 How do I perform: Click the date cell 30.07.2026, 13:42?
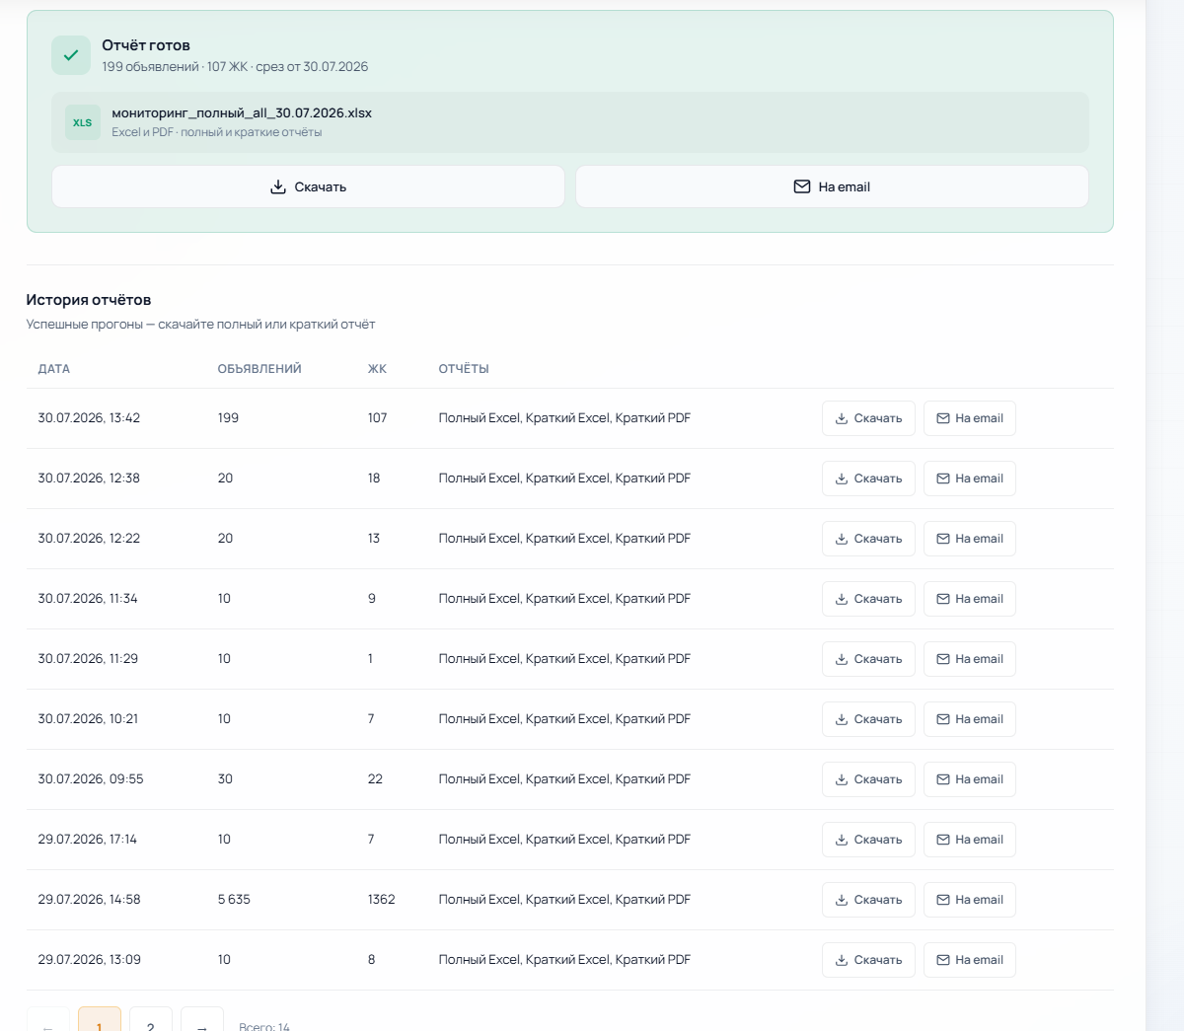point(89,418)
